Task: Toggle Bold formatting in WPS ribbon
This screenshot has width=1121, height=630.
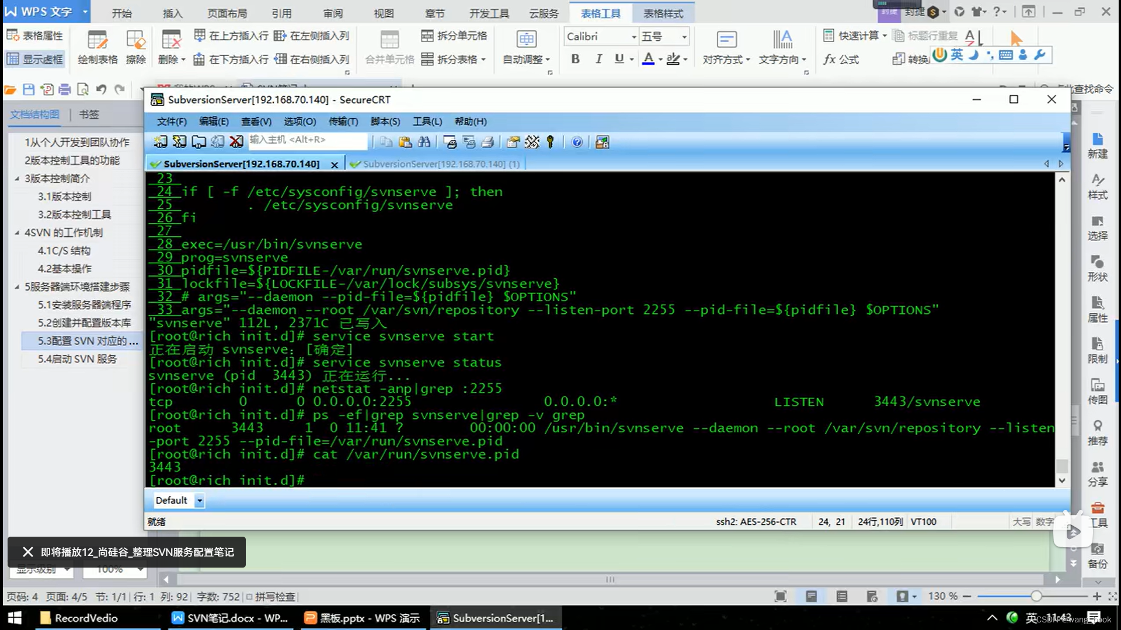Action: point(575,59)
